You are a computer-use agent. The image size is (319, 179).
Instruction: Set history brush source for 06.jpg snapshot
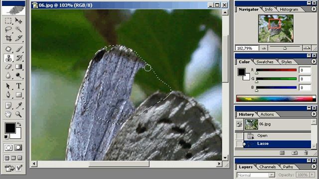tap(239, 125)
